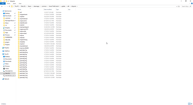
Task: Open recent locations dropdown arrow
Action: point(7,6)
